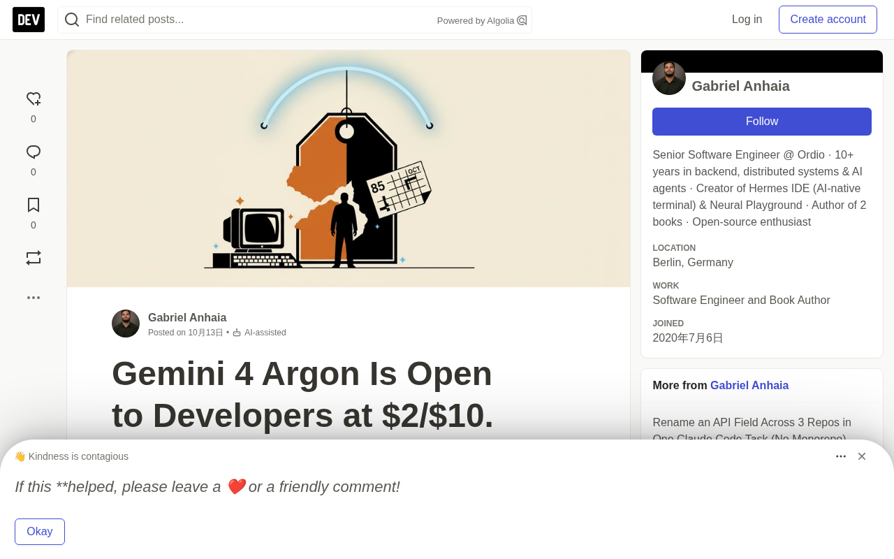Image resolution: width=894 pixels, height=559 pixels.
Task: Click Gabriel Anhaia's avatar in profile card
Action: [x=669, y=78]
